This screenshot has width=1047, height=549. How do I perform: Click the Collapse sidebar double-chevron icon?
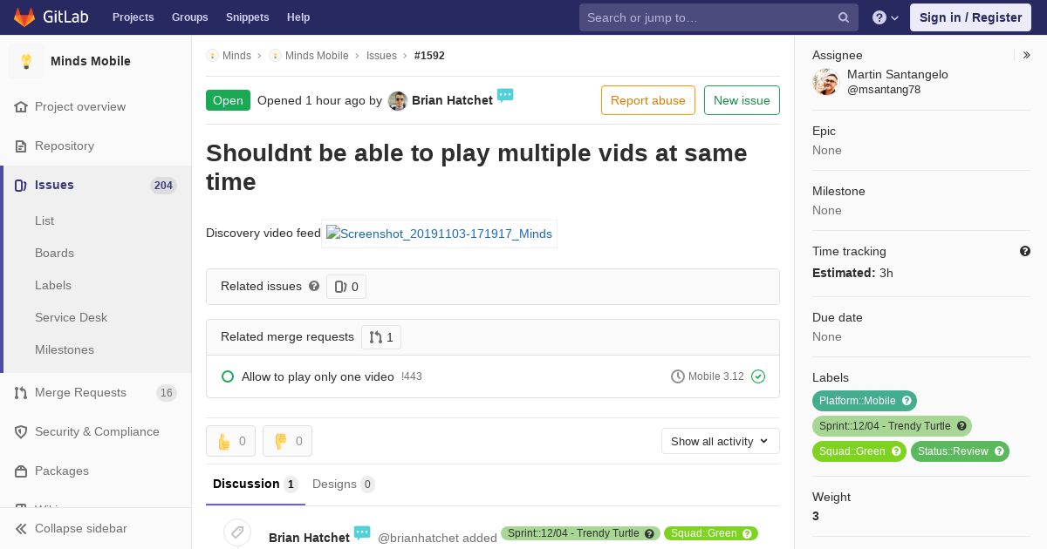(x=21, y=528)
